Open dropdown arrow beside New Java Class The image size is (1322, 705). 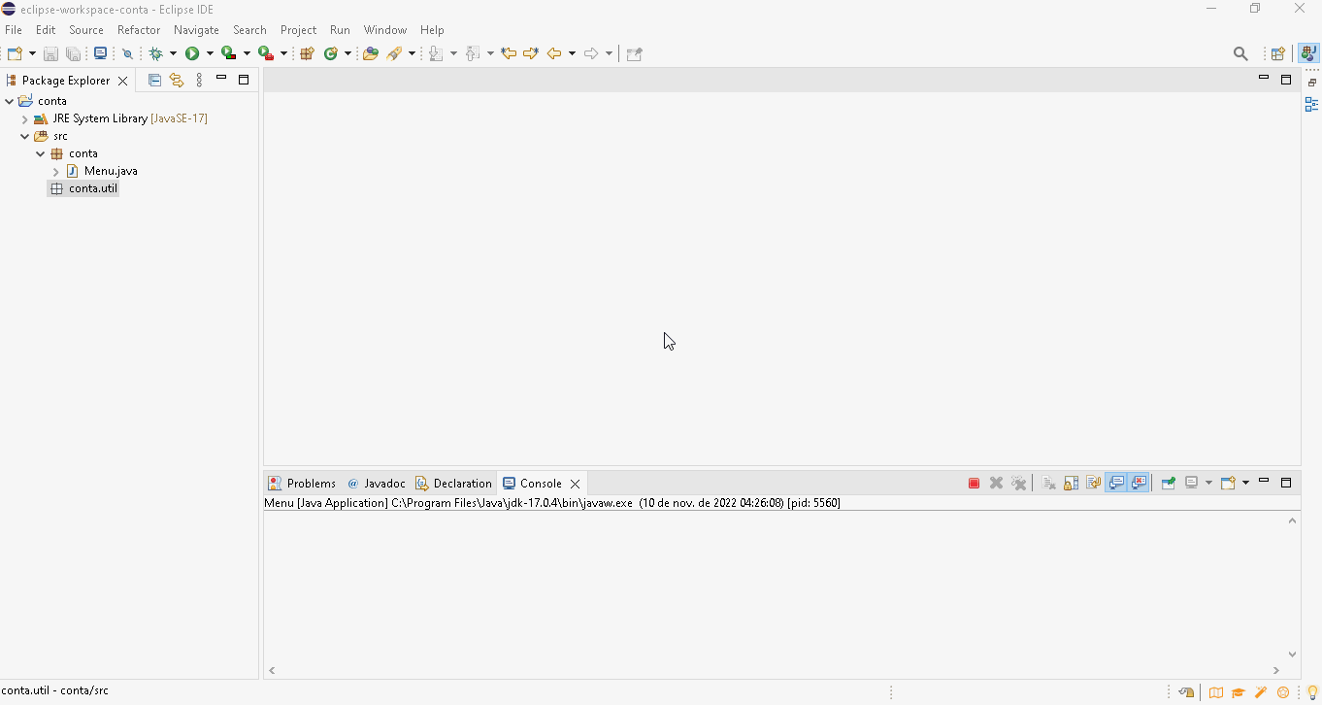(x=347, y=53)
